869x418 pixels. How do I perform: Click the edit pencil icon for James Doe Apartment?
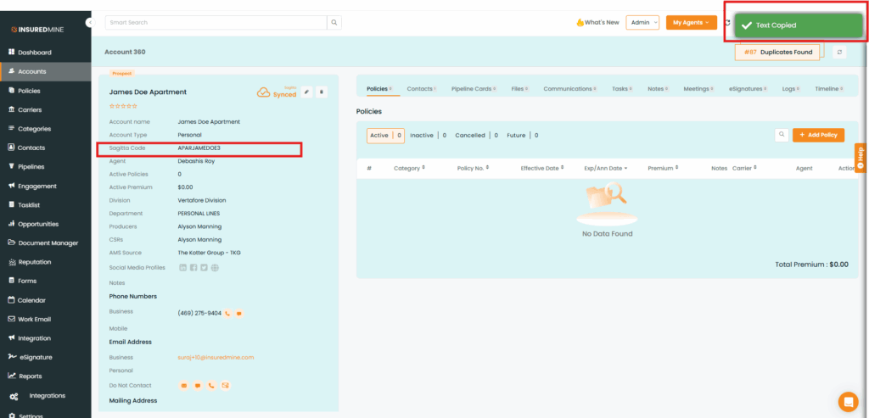pyautogui.click(x=307, y=92)
